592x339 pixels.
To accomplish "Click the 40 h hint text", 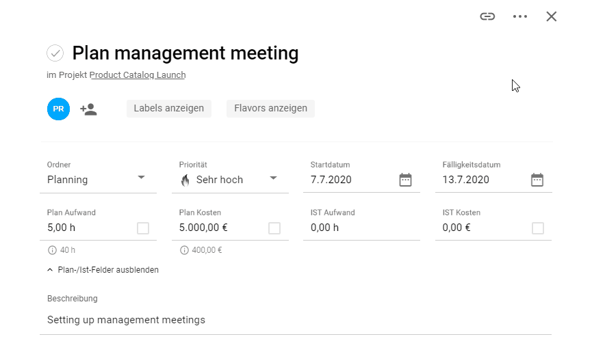I will (68, 250).
